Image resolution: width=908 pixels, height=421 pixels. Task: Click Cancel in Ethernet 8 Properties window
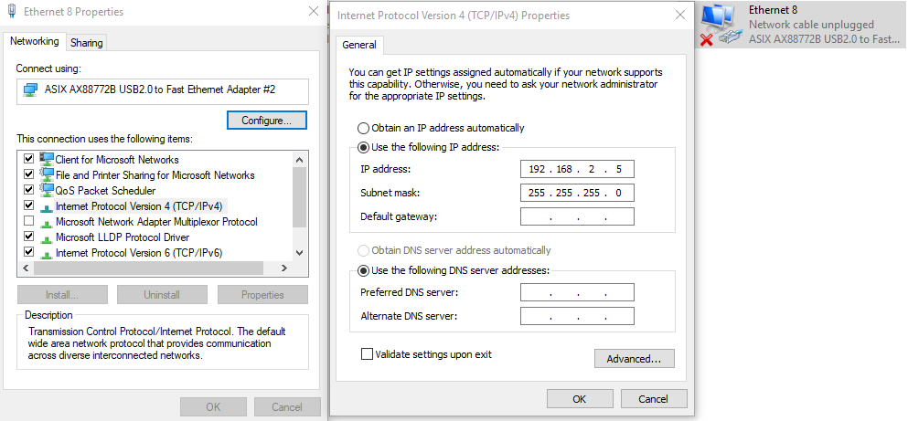point(287,407)
